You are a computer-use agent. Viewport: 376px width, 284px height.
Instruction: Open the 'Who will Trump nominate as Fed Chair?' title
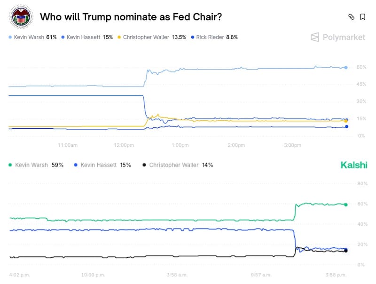[x=131, y=17]
